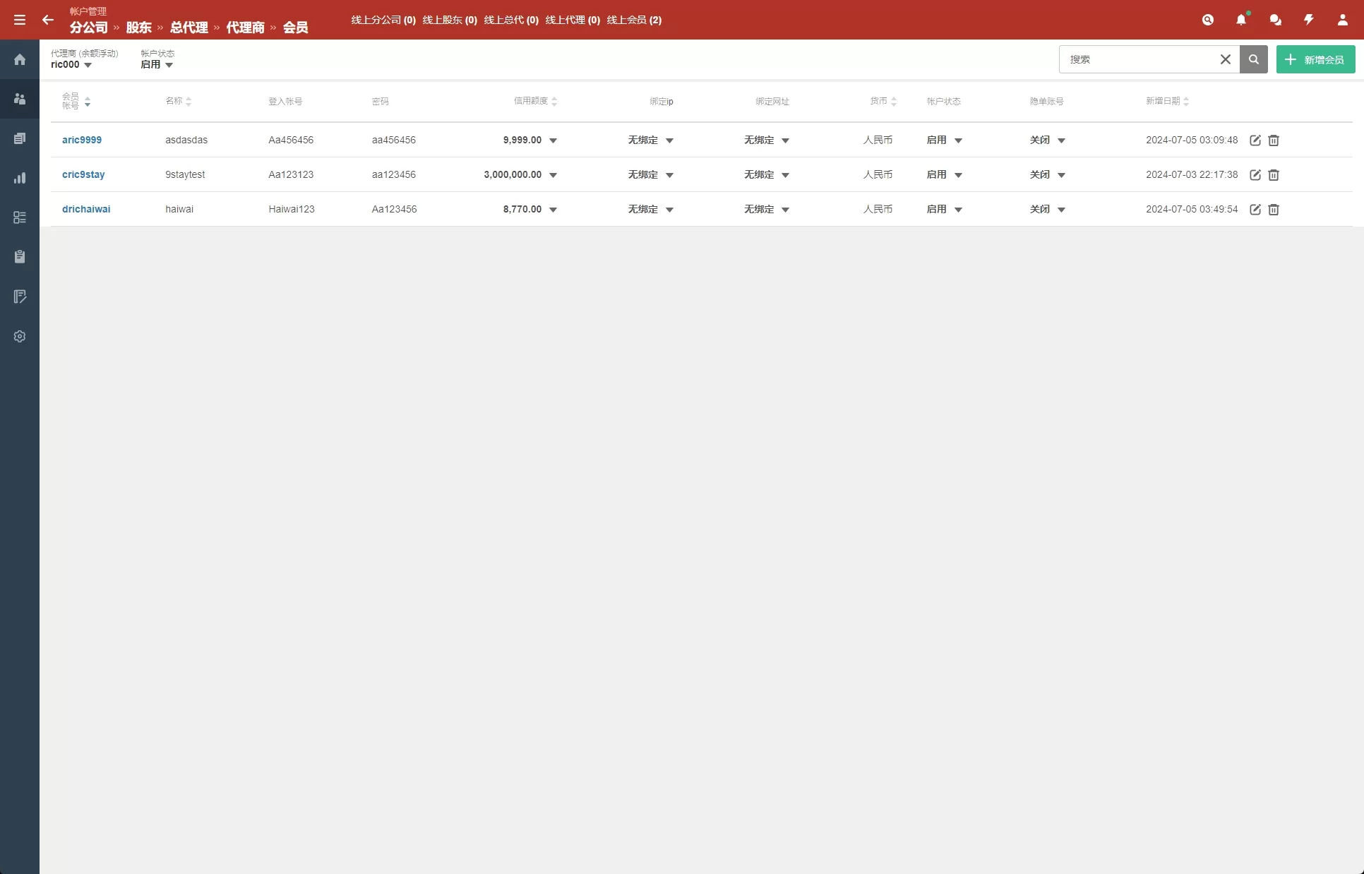
Task: Go to 总代理 breadcrumb tab
Action: click(189, 28)
